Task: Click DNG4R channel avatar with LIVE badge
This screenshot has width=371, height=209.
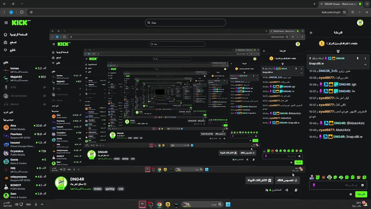Action: coord(61,183)
